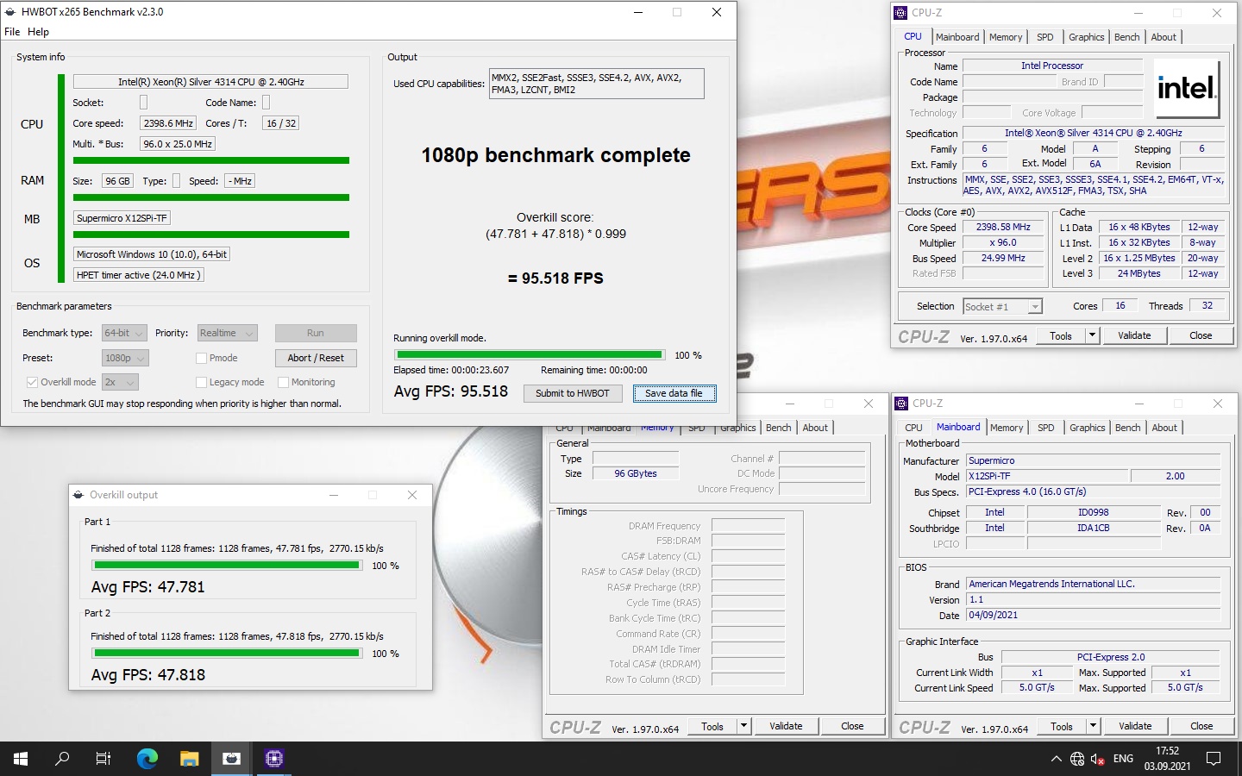Open File Explorer from the taskbar
Viewport: 1242px width, 776px height.
[x=190, y=759]
